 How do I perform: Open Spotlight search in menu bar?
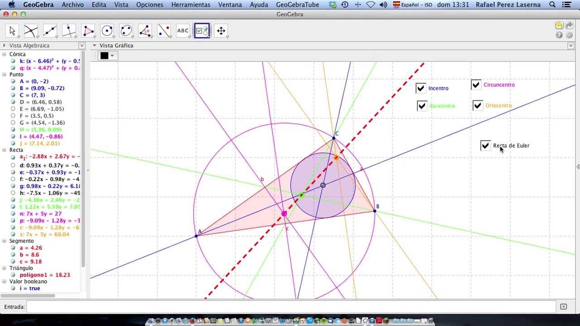click(552, 5)
